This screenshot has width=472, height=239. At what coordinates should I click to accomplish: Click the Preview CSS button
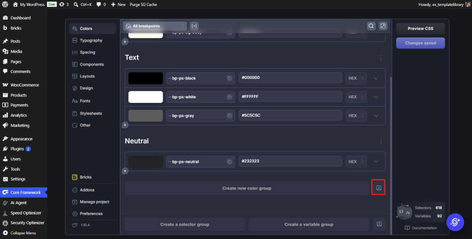point(420,29)
